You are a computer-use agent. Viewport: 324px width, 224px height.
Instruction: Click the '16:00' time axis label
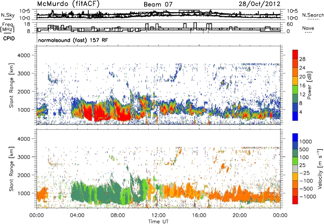[199, 216]
